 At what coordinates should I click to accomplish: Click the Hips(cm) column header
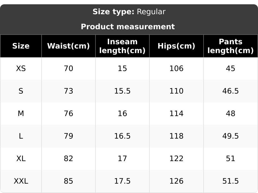click(x=176, y=46)
